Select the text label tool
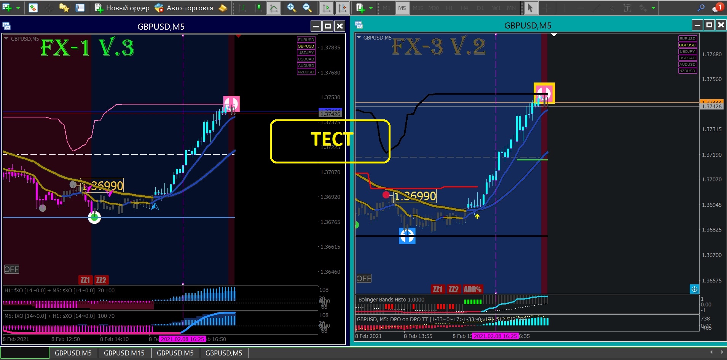Screen dimensions: 727x360 pos(627,8)
